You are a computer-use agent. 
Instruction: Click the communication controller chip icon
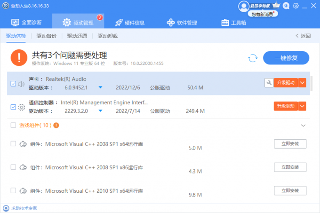21,107
